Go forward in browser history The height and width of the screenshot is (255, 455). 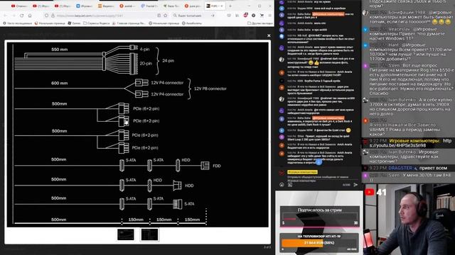[14, 16]
